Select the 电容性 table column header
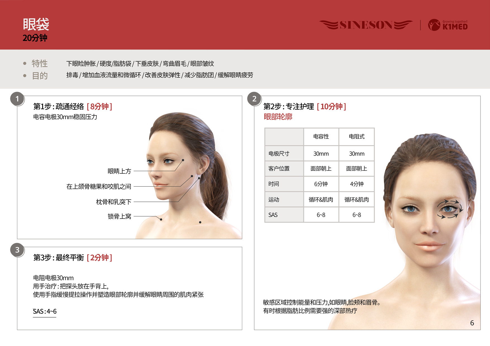490x346 pixels. pyautogui.click(x=321, y=137)
